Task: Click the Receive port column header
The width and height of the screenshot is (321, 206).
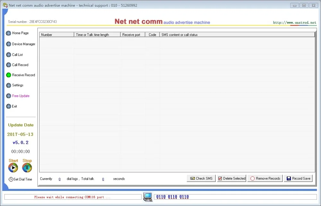Action: tap(133, 35)
